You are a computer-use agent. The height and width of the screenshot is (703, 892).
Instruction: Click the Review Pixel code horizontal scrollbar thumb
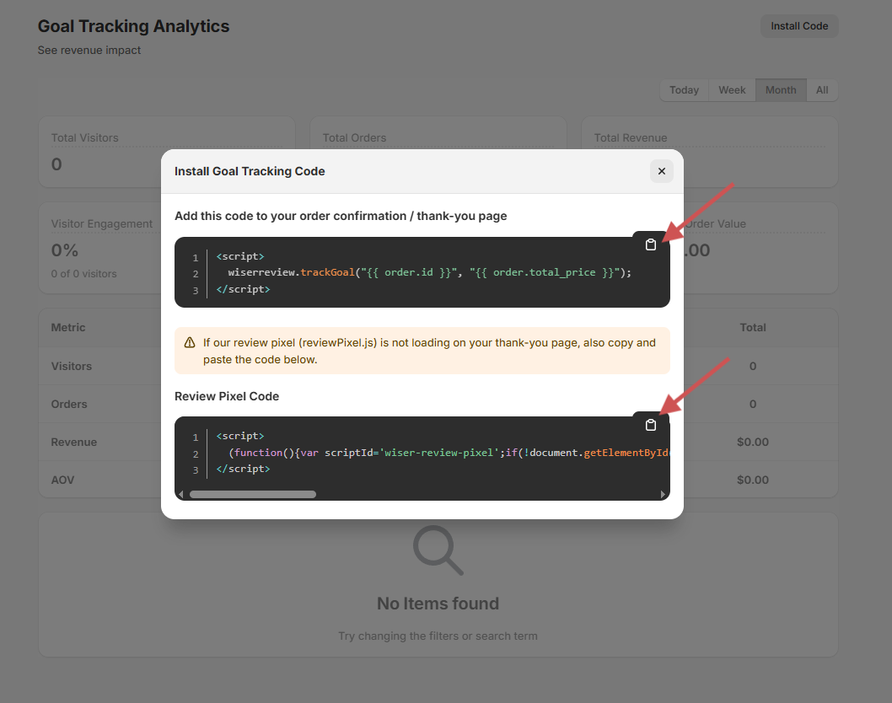252,495
